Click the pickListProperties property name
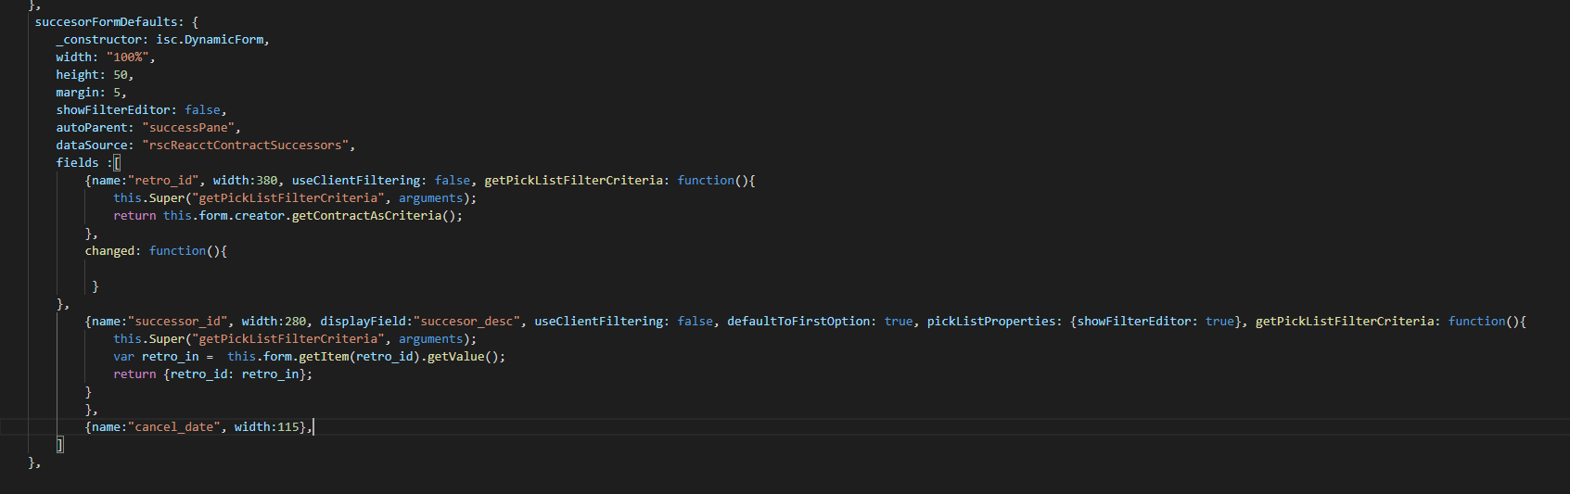Screen dimensions: 1570x494 (990, 321)
